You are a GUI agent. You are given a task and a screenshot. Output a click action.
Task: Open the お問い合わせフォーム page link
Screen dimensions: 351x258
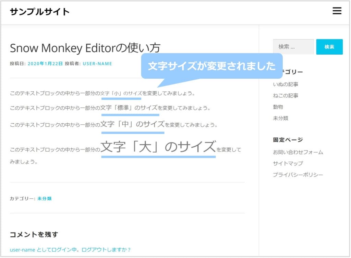tap(298, 152)
